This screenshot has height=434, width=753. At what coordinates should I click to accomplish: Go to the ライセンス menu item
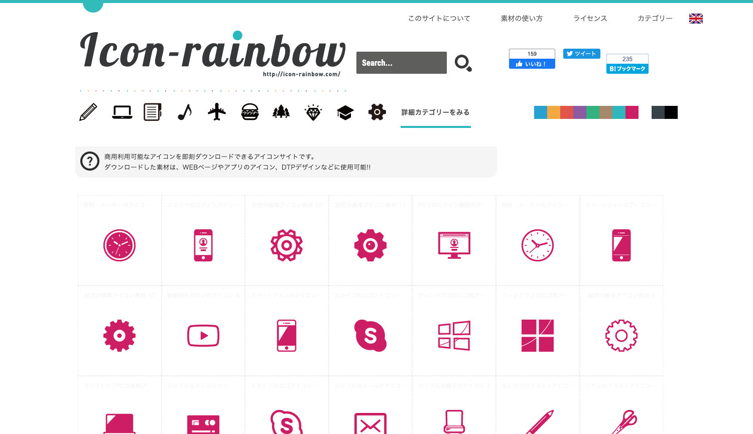click(x=590, y=19)
